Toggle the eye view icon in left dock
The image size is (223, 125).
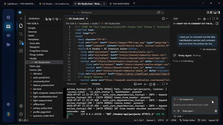tap(8, 36)
